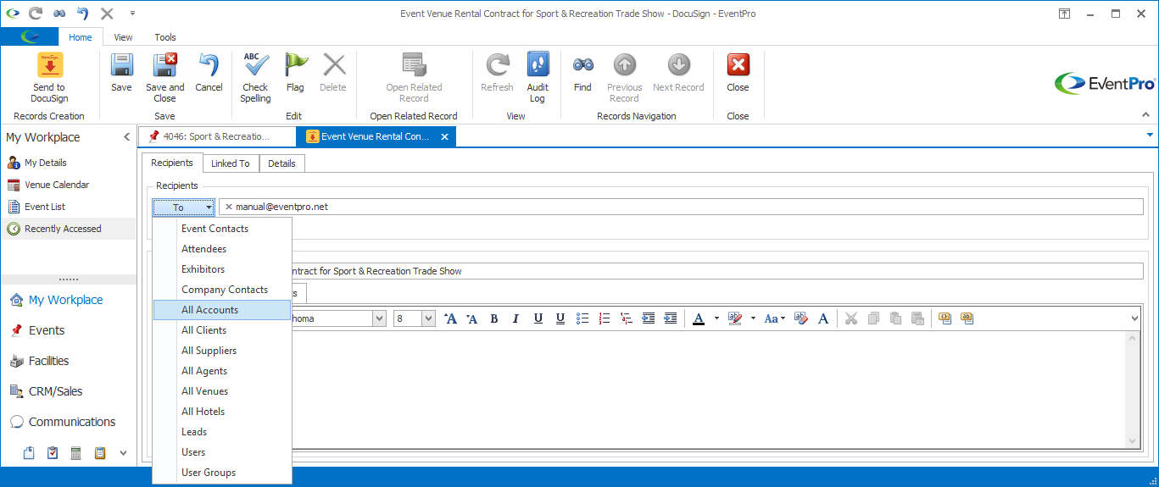Switch to the View ribbon tab

[x=124, y=37]
